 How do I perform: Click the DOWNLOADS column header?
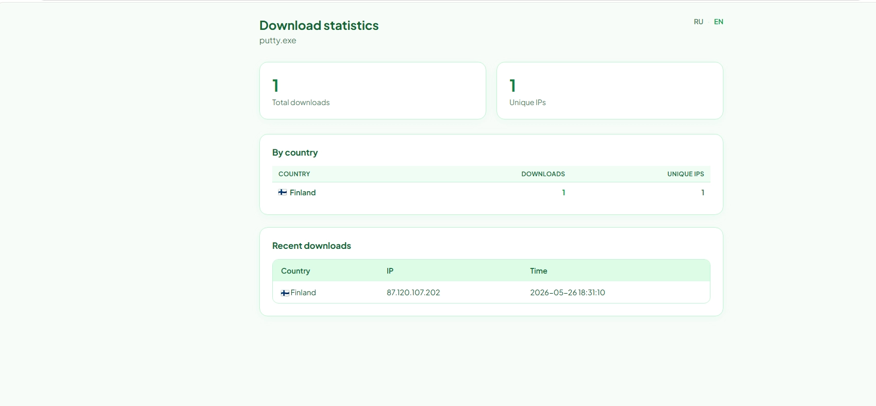[x=543, y=174]
